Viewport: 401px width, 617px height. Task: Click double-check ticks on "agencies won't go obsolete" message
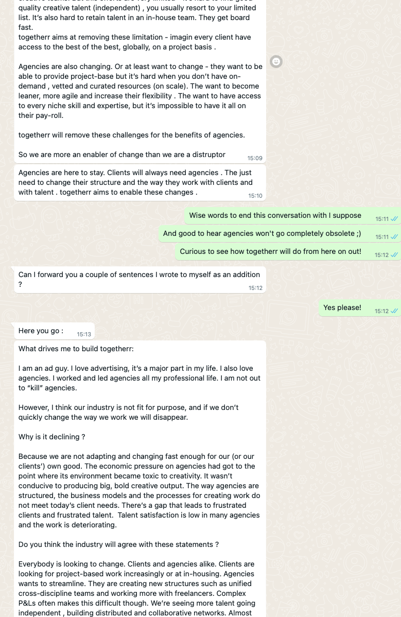pos(394,237)
